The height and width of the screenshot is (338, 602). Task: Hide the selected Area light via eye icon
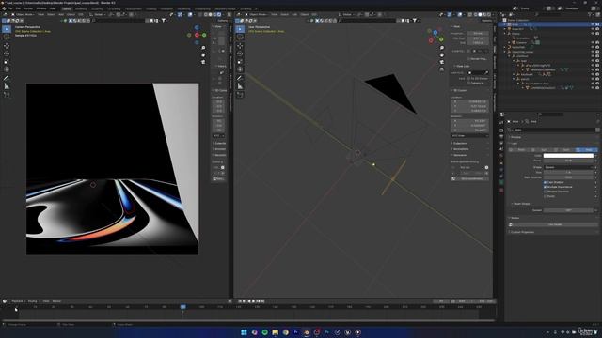coord(593,24)
